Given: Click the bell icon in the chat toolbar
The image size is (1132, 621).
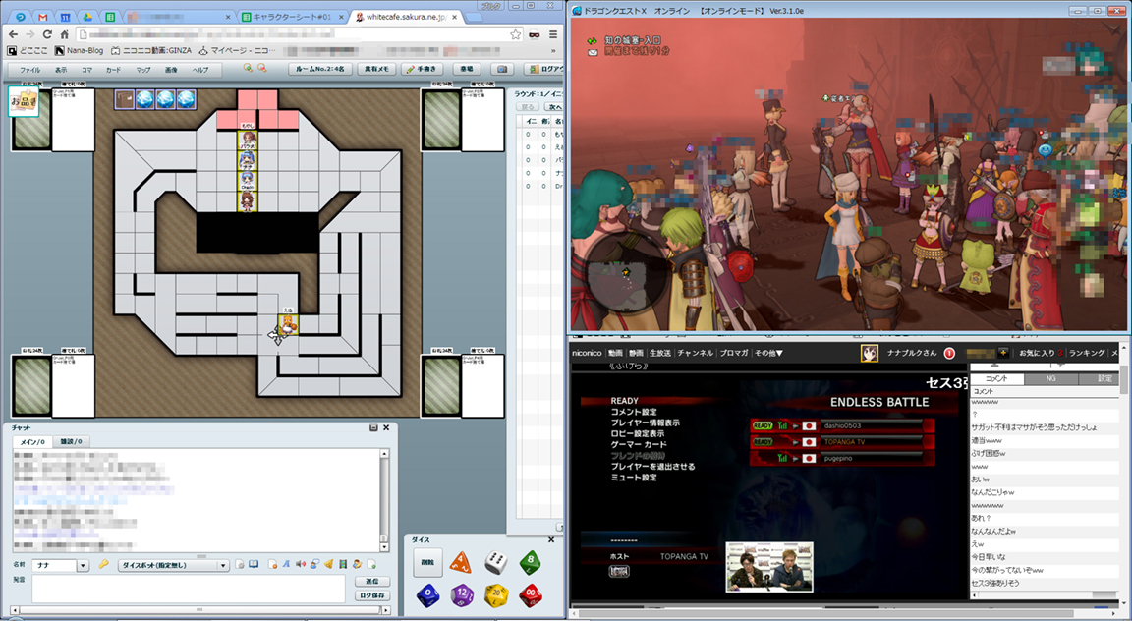Looking at the screenshot, I should pos(328,565).
